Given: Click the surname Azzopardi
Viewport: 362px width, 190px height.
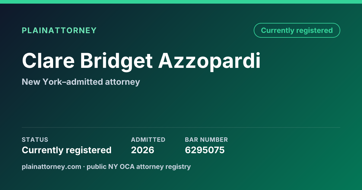Looking at the screenshot, I should point(210,62).
